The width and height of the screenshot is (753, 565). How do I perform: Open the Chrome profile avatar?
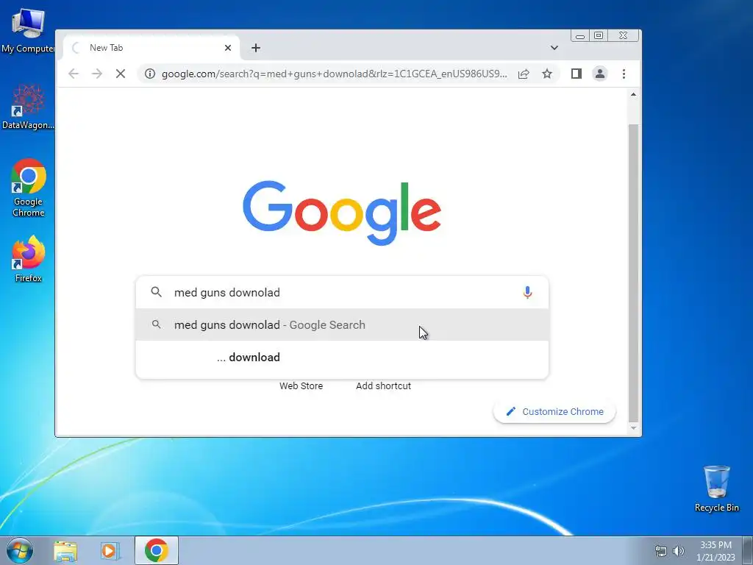coord(600,74)
